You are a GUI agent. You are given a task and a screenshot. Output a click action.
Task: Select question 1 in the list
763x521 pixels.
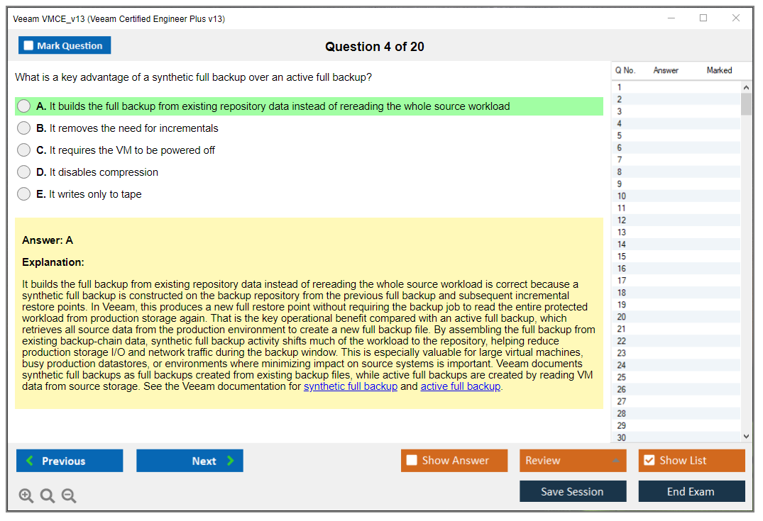point(676,87)
